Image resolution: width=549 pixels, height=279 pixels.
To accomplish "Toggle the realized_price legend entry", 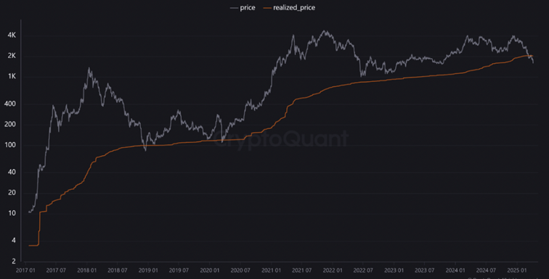I will tap(288, 8).
